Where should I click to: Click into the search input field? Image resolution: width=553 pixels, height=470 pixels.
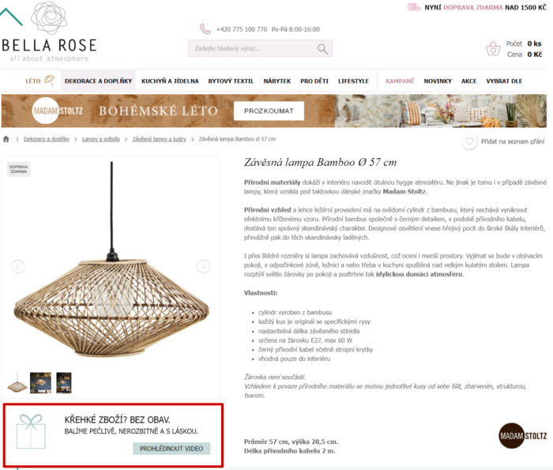254,49
